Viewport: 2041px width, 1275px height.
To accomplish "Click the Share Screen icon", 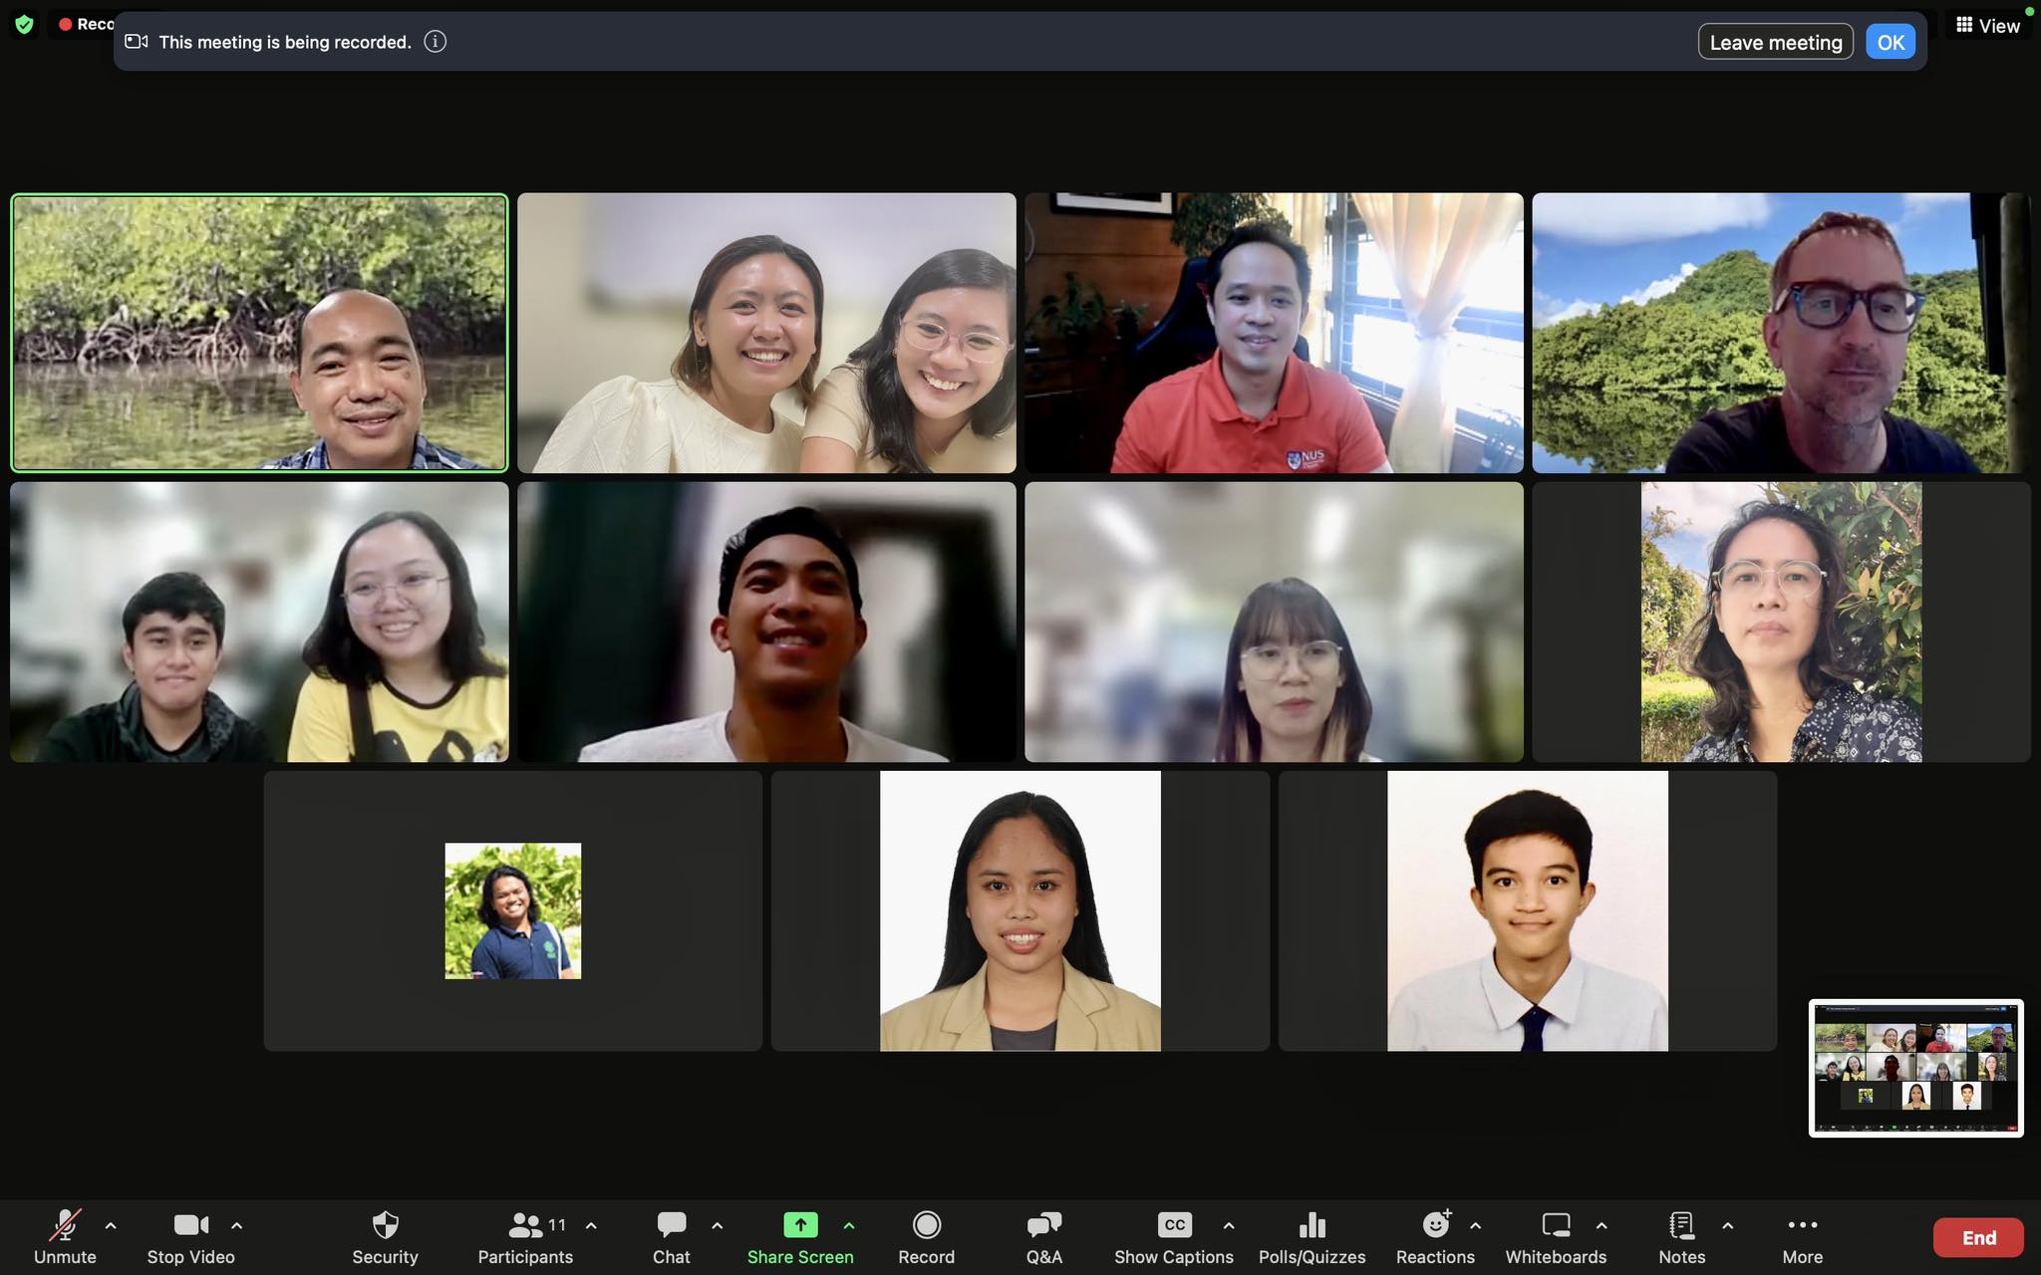I will tap(800, 1225).
